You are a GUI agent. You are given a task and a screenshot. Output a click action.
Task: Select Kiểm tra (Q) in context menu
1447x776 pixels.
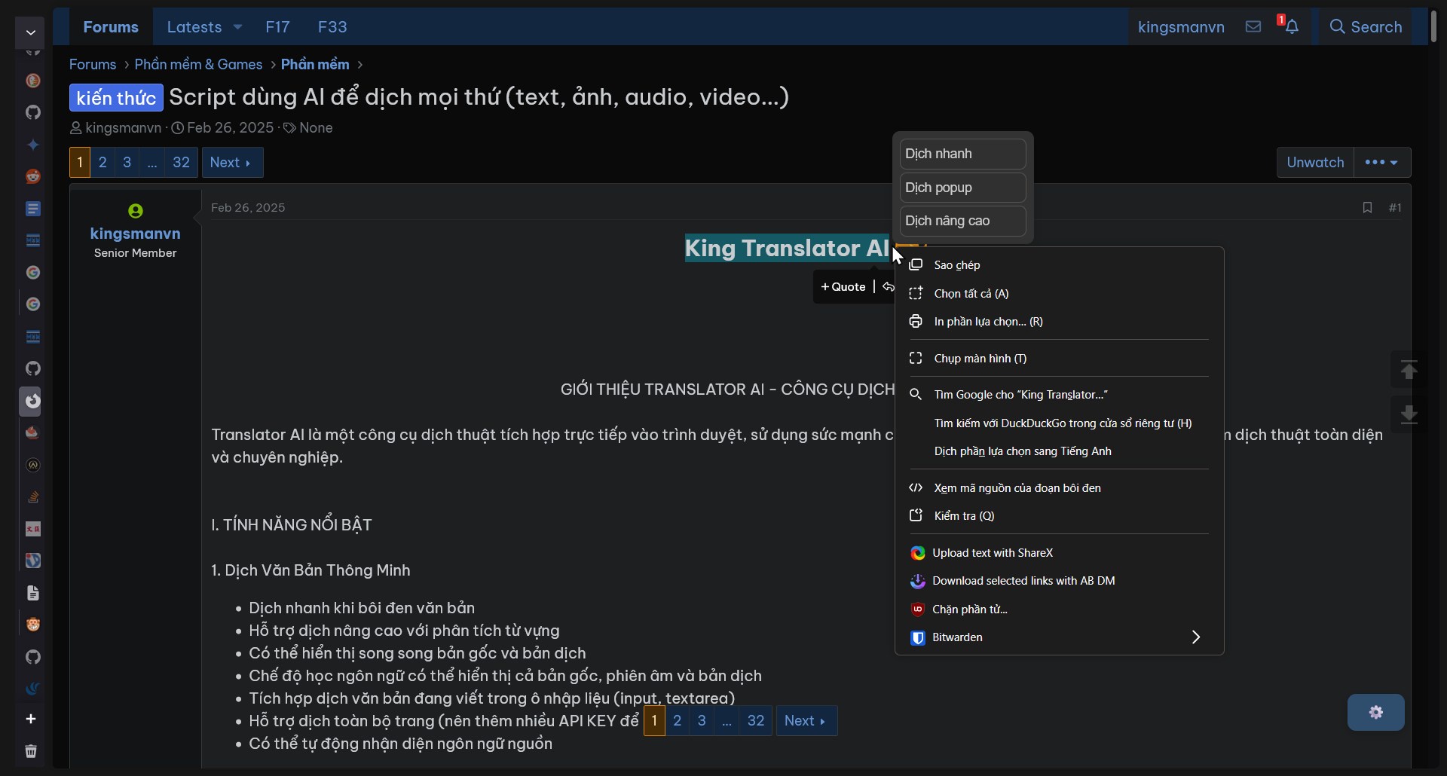coord(1059,516)
